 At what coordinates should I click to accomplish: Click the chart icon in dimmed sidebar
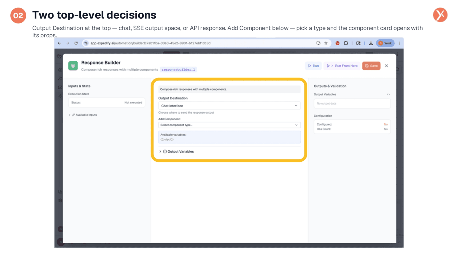[60, 192]
